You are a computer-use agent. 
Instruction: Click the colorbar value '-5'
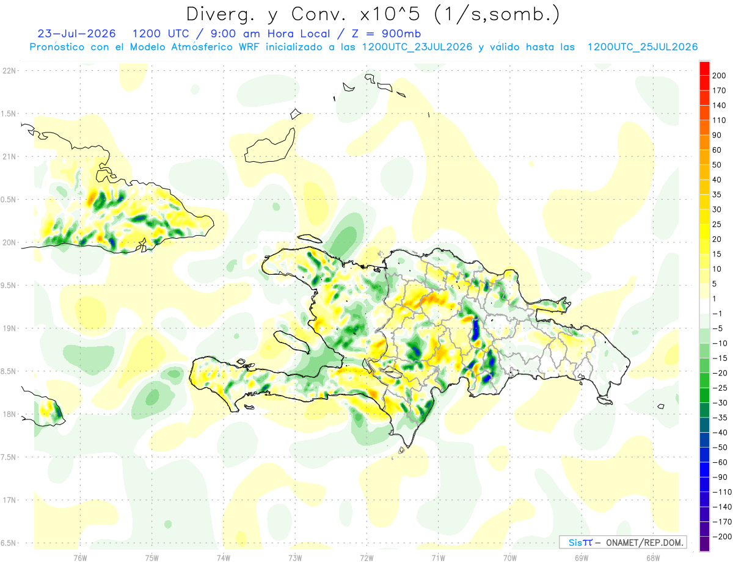click(x=717, y=328)
